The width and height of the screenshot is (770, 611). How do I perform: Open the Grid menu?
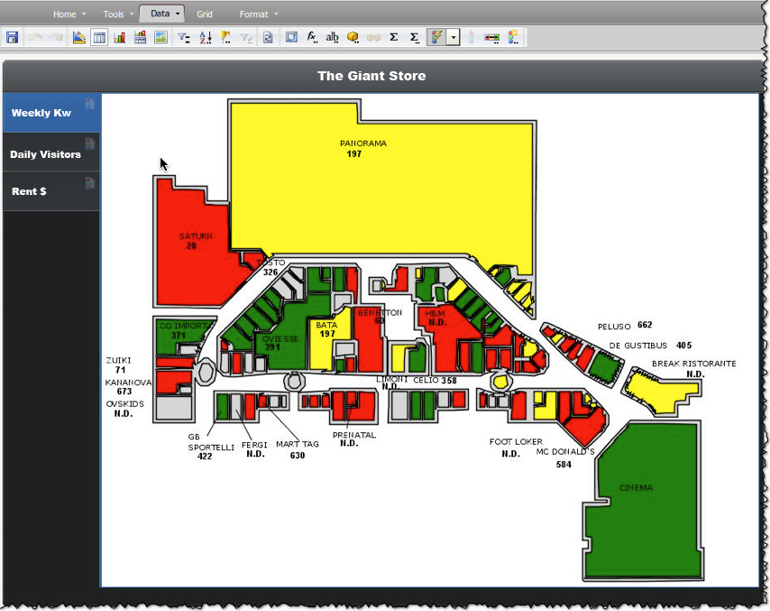coord(205,14)
